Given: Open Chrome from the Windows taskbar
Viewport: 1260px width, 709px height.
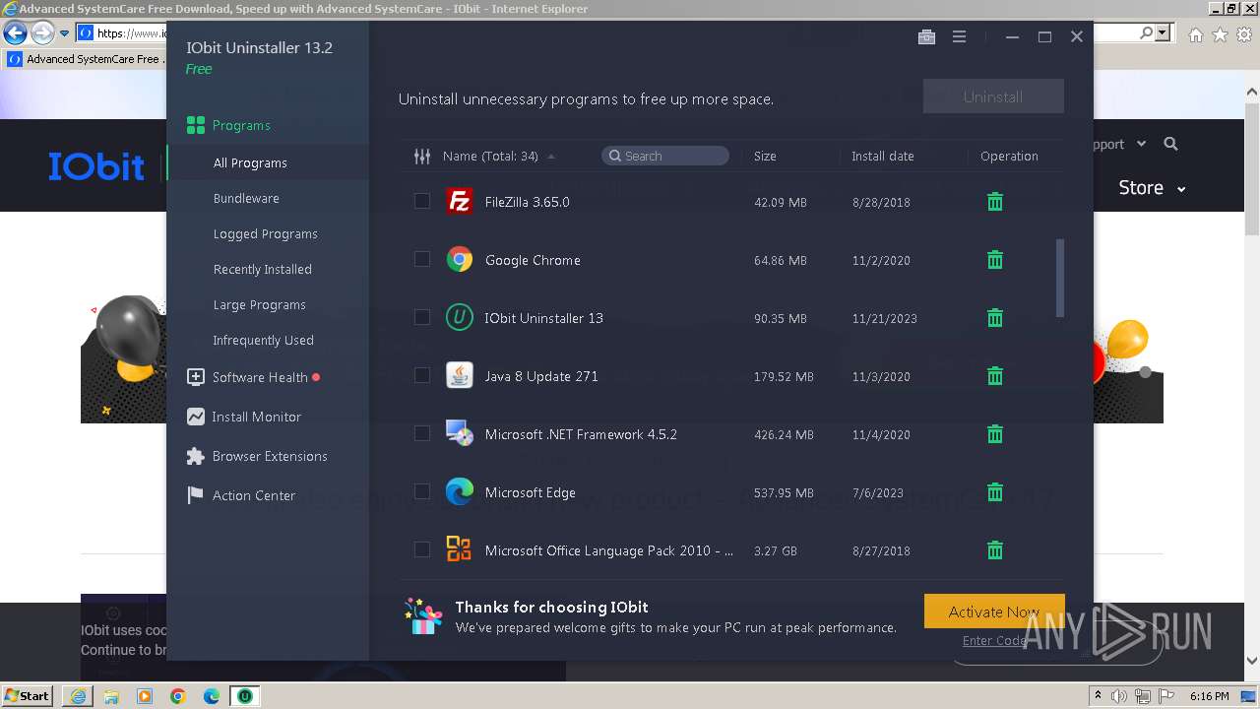Looking at the screenshot, I should [x=178, y=696].
